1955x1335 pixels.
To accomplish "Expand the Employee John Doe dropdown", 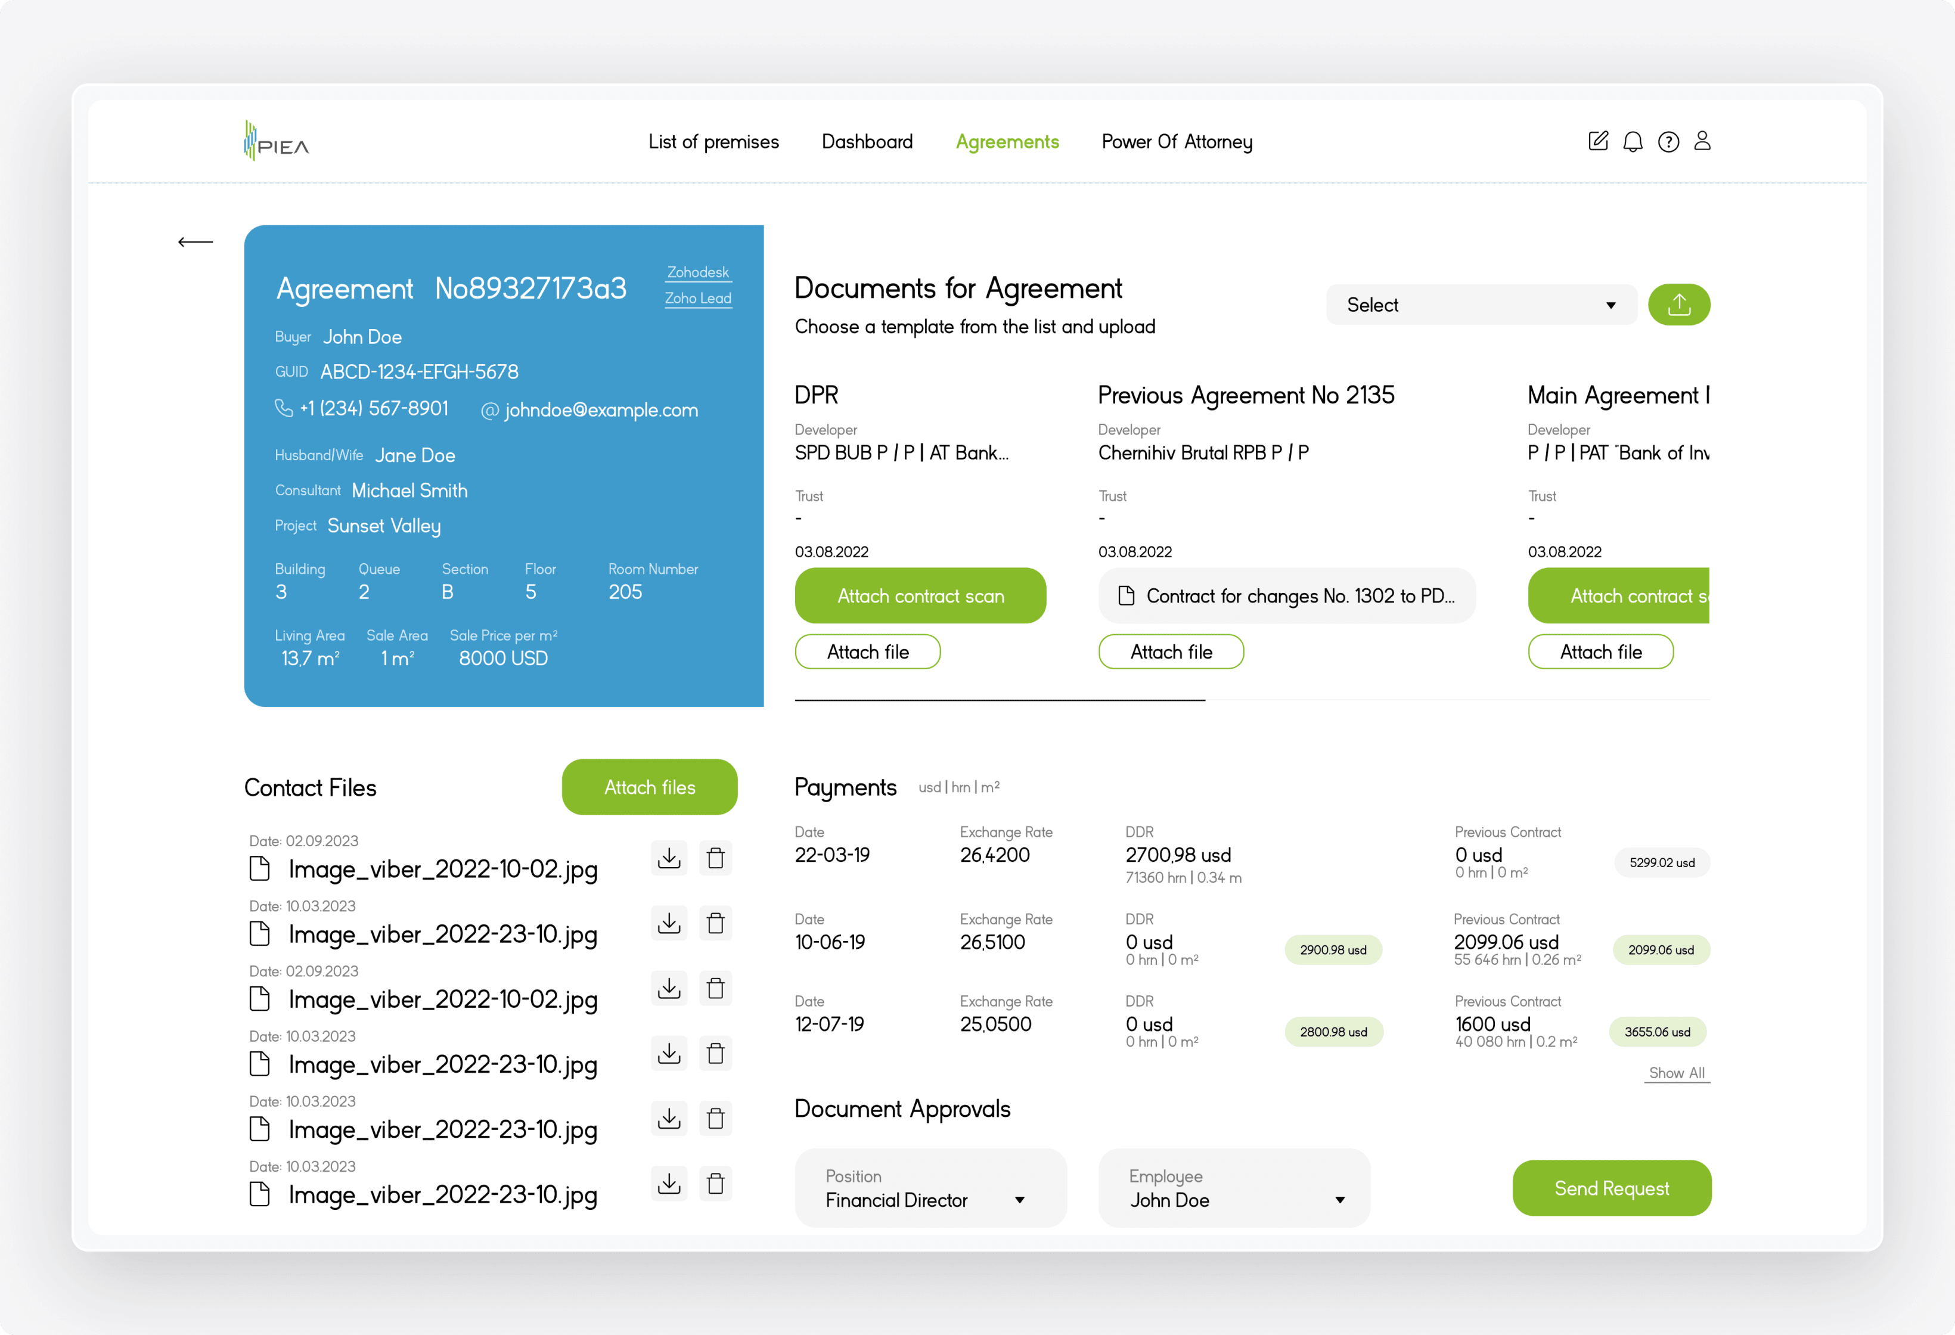I will click(x=1234, y=1188).
